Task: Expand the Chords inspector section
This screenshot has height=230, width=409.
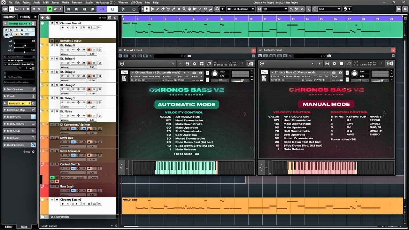Action: click(x=19, y=96)
